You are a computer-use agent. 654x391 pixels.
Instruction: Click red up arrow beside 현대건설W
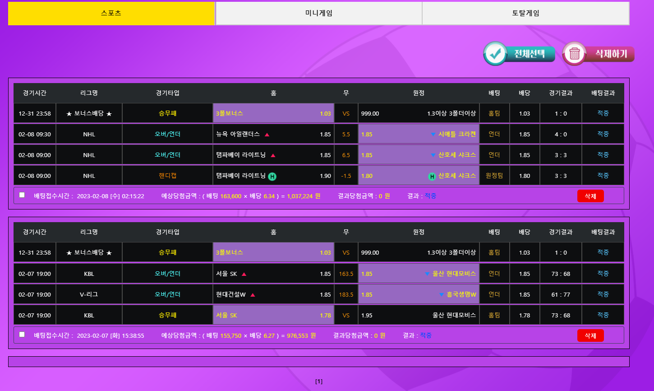pyautogui.click(x=253, y=295)
